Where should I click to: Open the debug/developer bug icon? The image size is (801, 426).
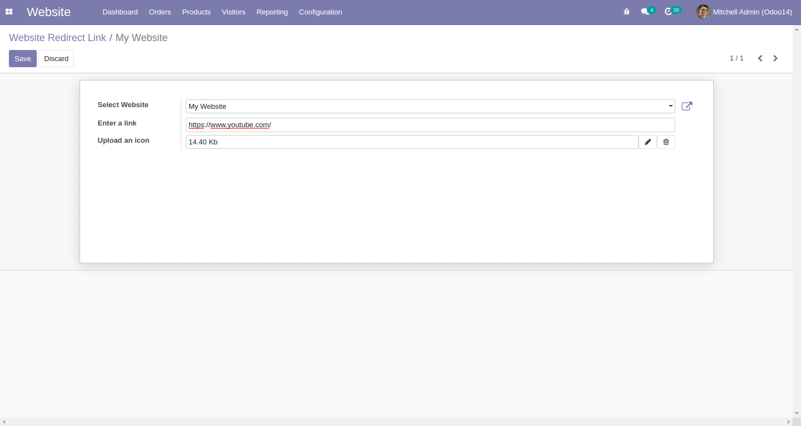(x=626, y=11)
